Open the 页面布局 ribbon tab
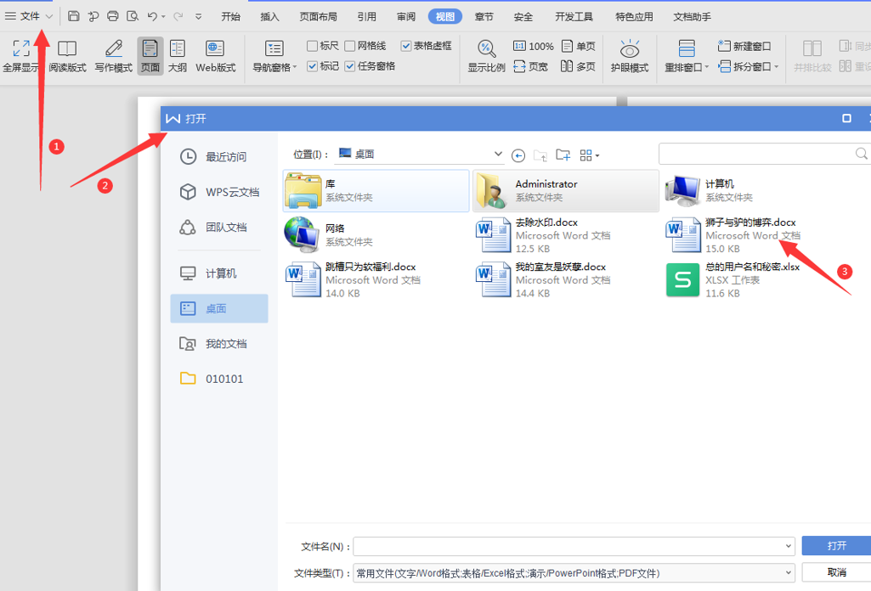Viewport: 871px width, 591px height. click(319, 17)
